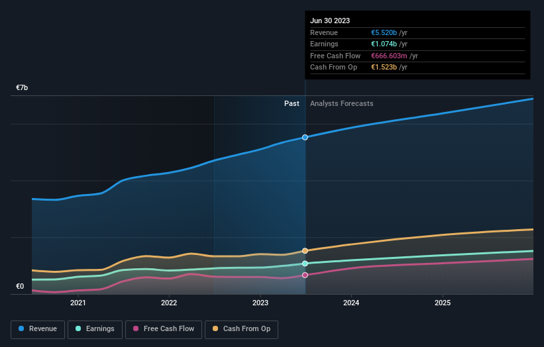Click the 'Jun 30 2023' tooltip date

(330, 21)
